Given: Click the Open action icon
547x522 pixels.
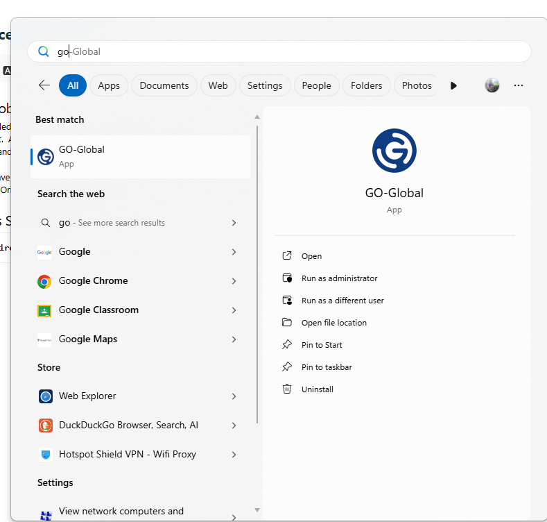Looking at the screenshot, I should (x=287, y=255).
